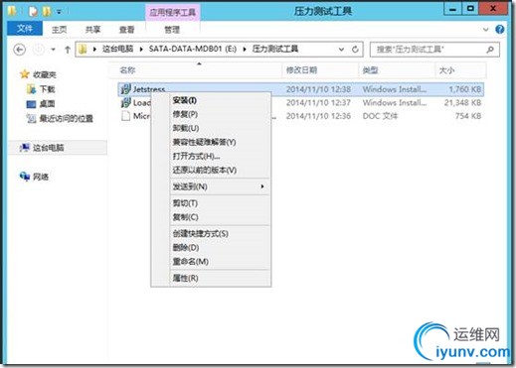The height and width of the screenshot is (368, 516).
Task: Open 下载 in the navigation pane
Action: [x=47, y=89]
